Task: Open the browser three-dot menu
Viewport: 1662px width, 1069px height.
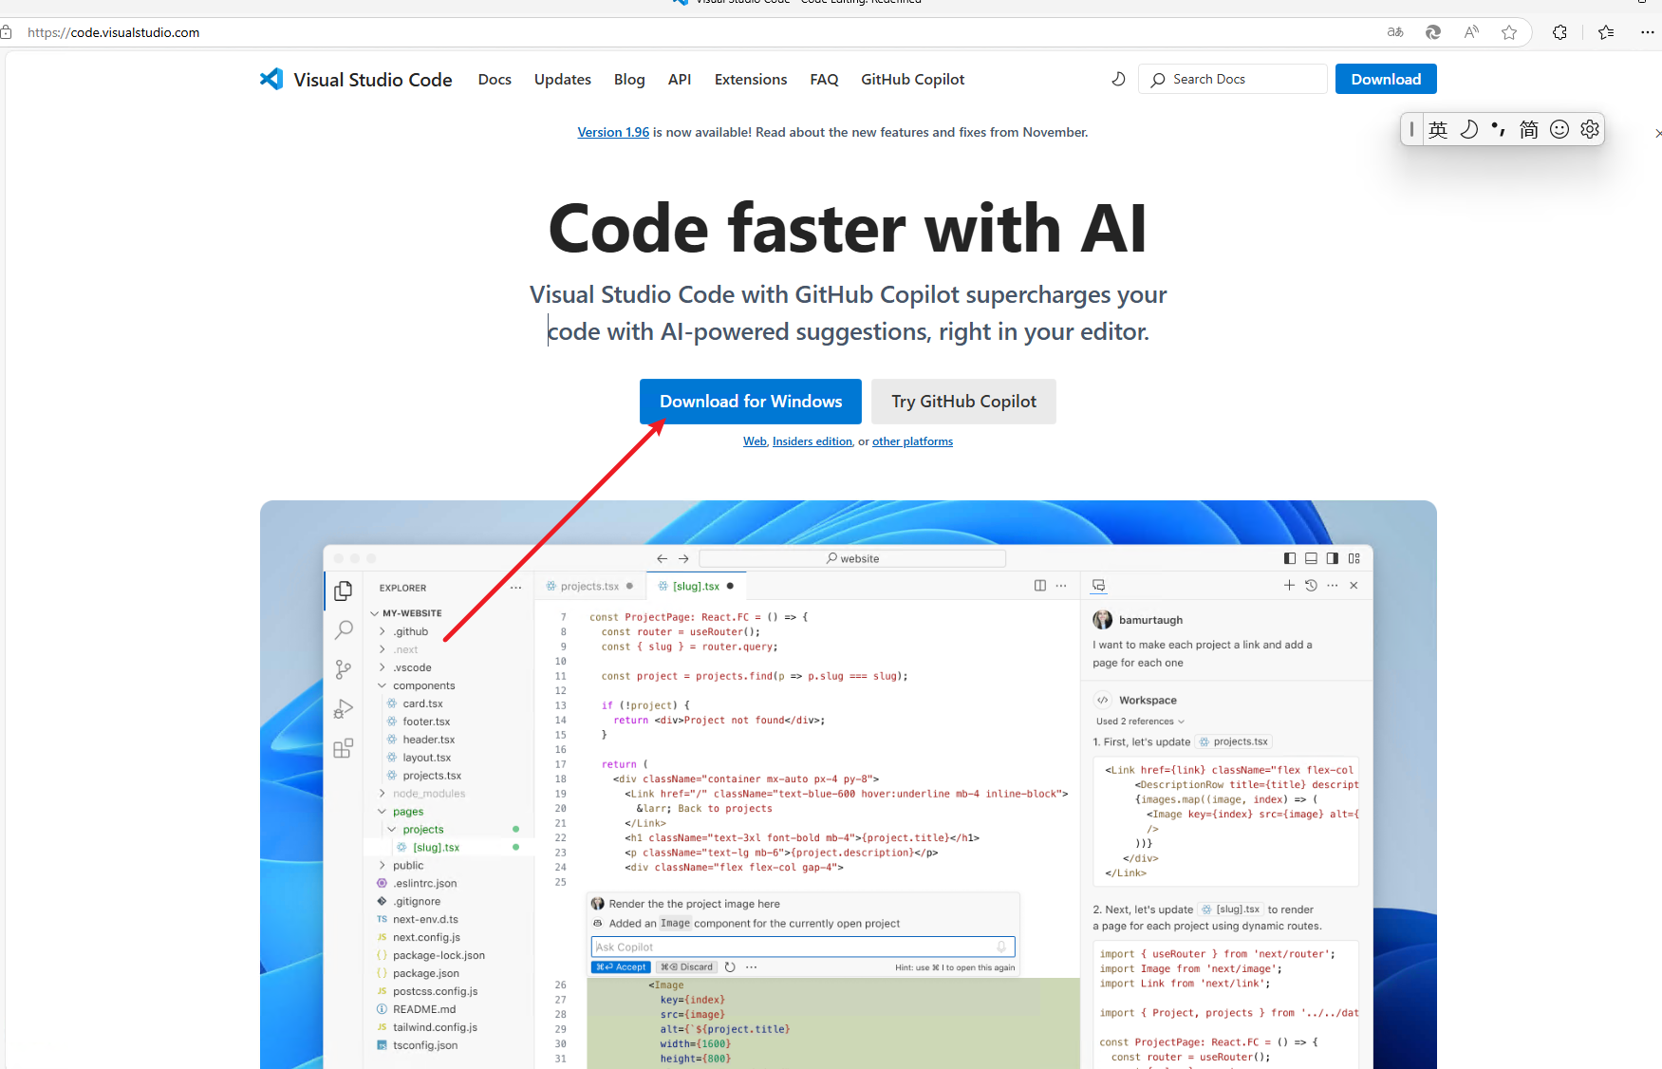Action: click(x=1648, y=32)
